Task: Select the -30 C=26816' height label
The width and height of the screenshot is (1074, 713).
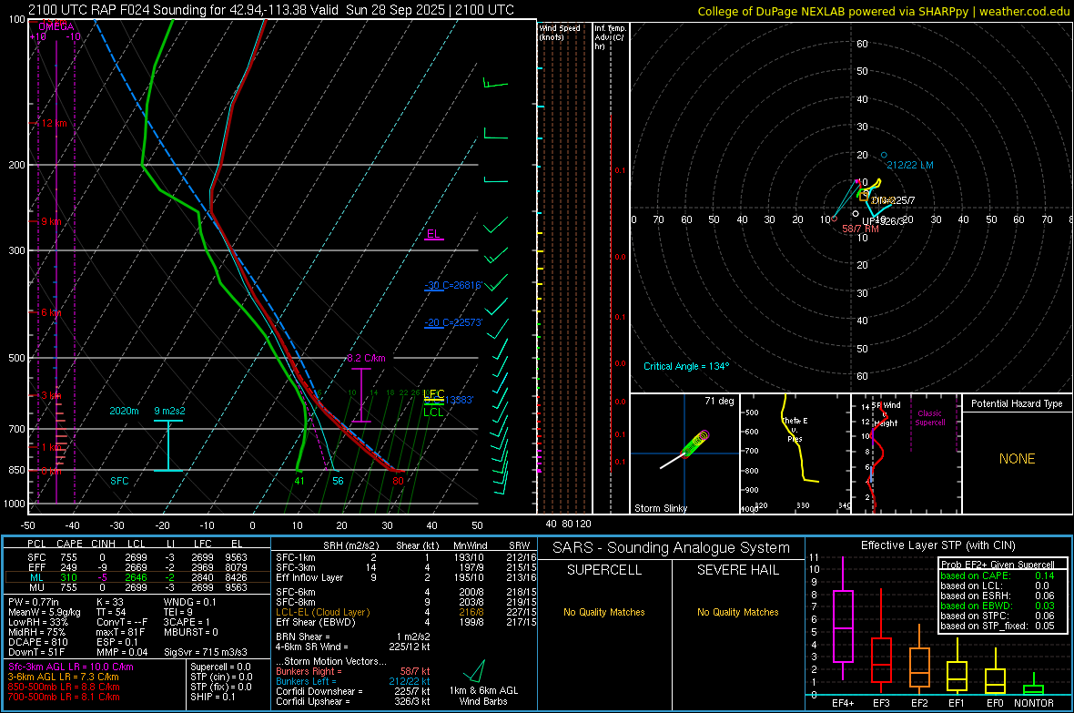Action: pos(453,285)
